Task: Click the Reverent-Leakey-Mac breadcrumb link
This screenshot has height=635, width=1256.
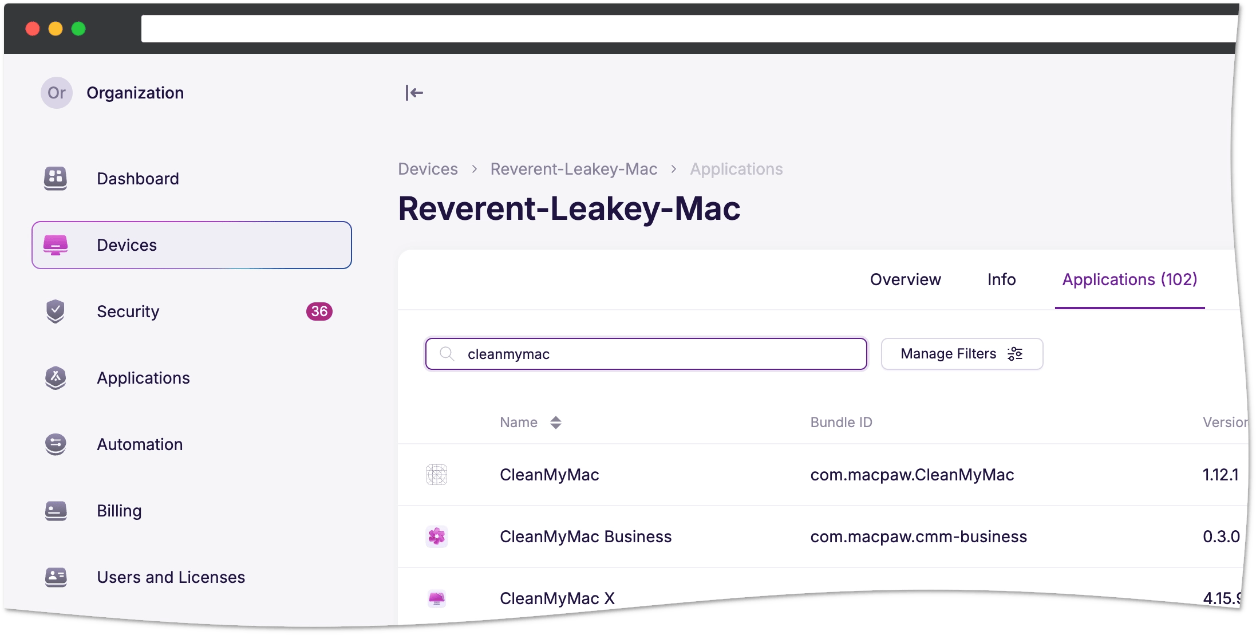Action: [574, 169]
